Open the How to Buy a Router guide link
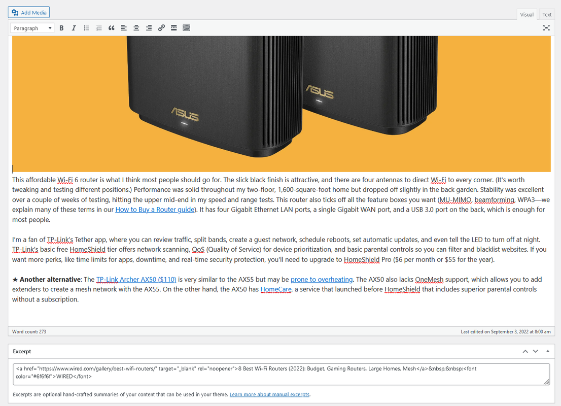The height and width of the screenshot is (406, 561). [155, 210]
